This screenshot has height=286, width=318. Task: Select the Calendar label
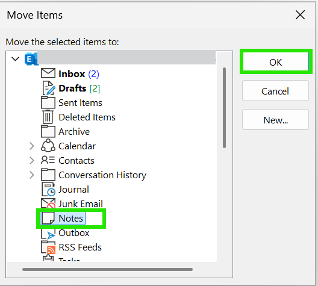pyautogui.click(x=77, y=146)
